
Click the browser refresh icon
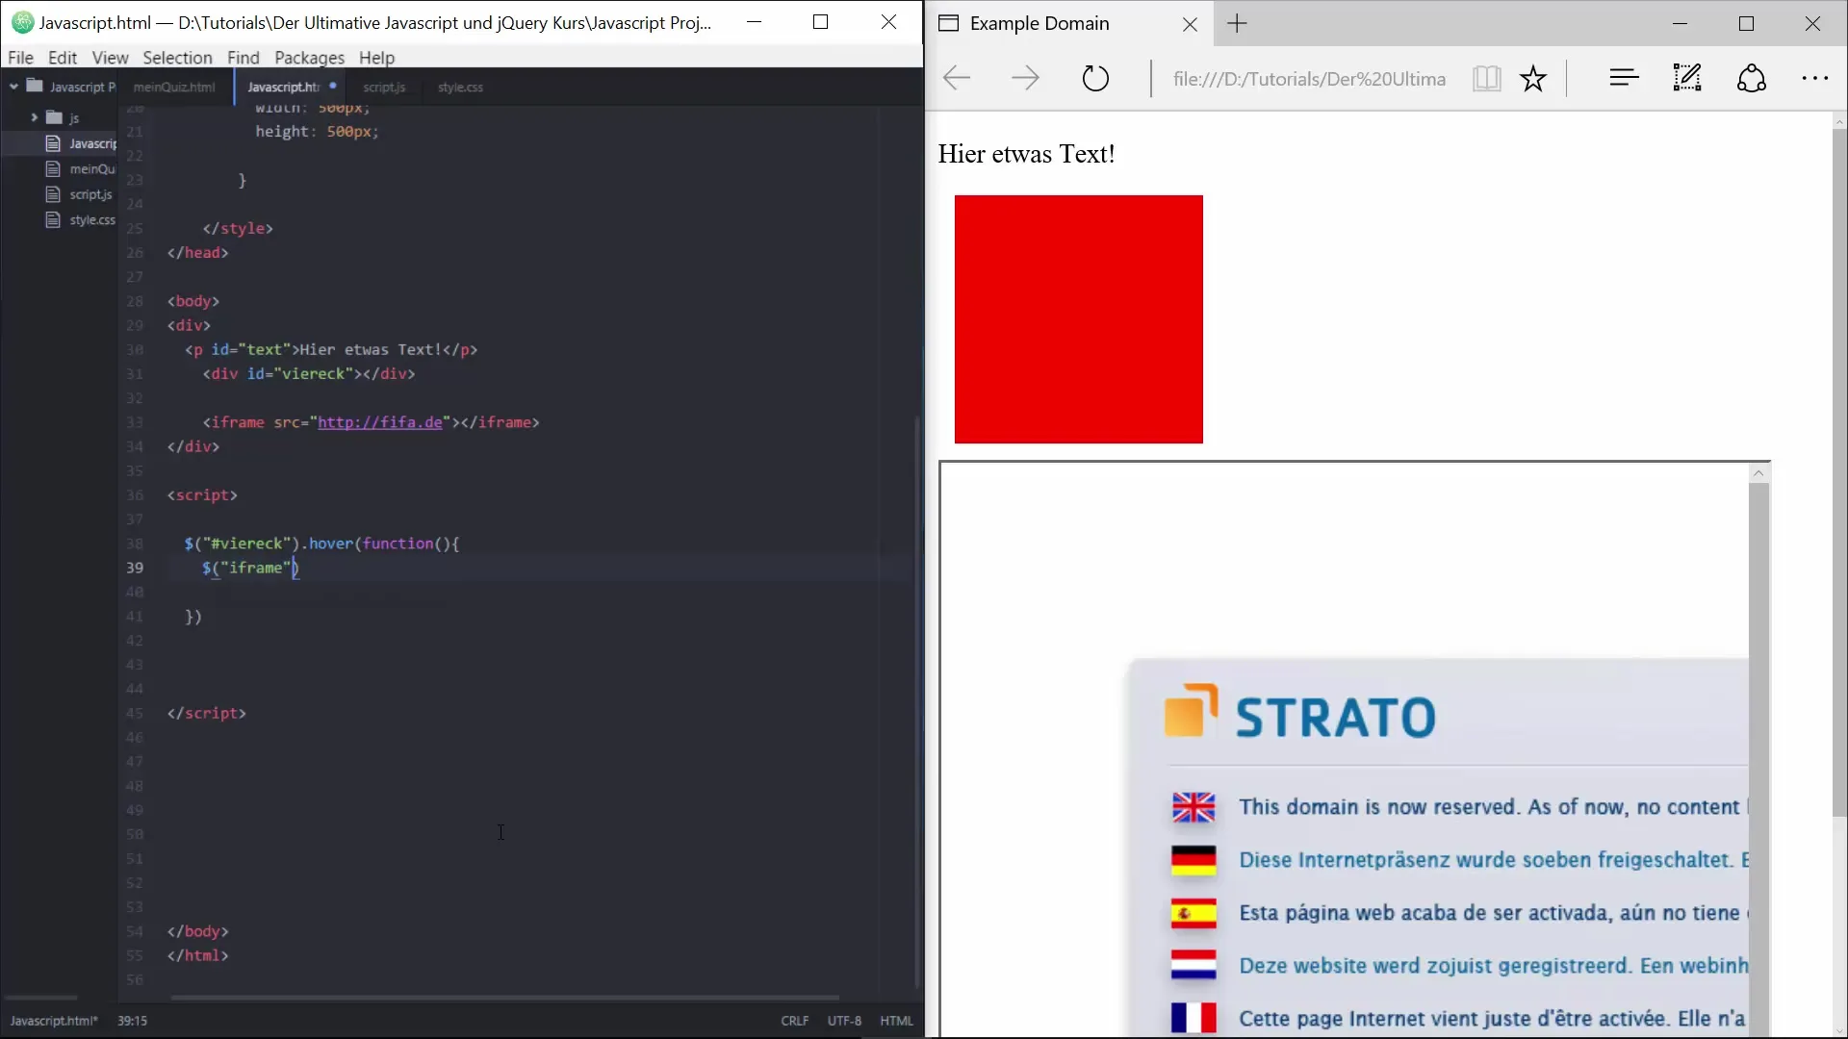pos(1095,78)
